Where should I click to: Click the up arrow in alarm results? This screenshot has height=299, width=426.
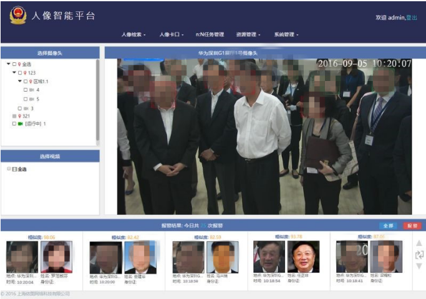pos(419,244)
